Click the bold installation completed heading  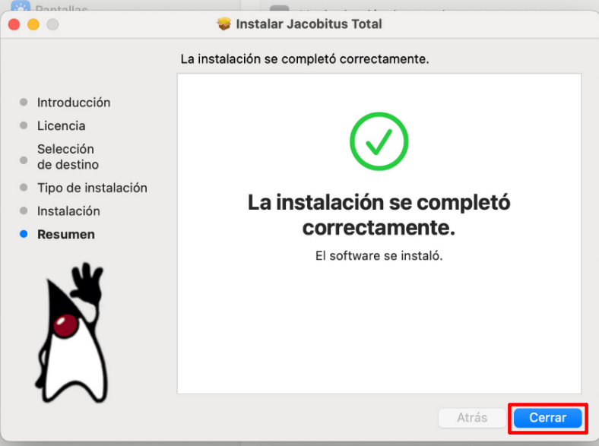tap(379, 215)
